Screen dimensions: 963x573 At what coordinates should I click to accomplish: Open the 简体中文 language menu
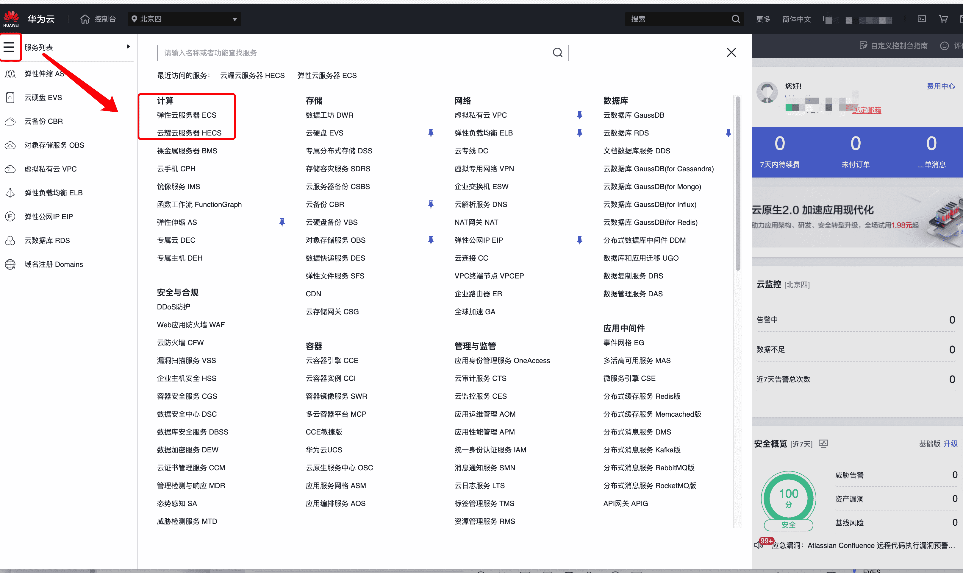pyautogui.click(x=796, y=19)
